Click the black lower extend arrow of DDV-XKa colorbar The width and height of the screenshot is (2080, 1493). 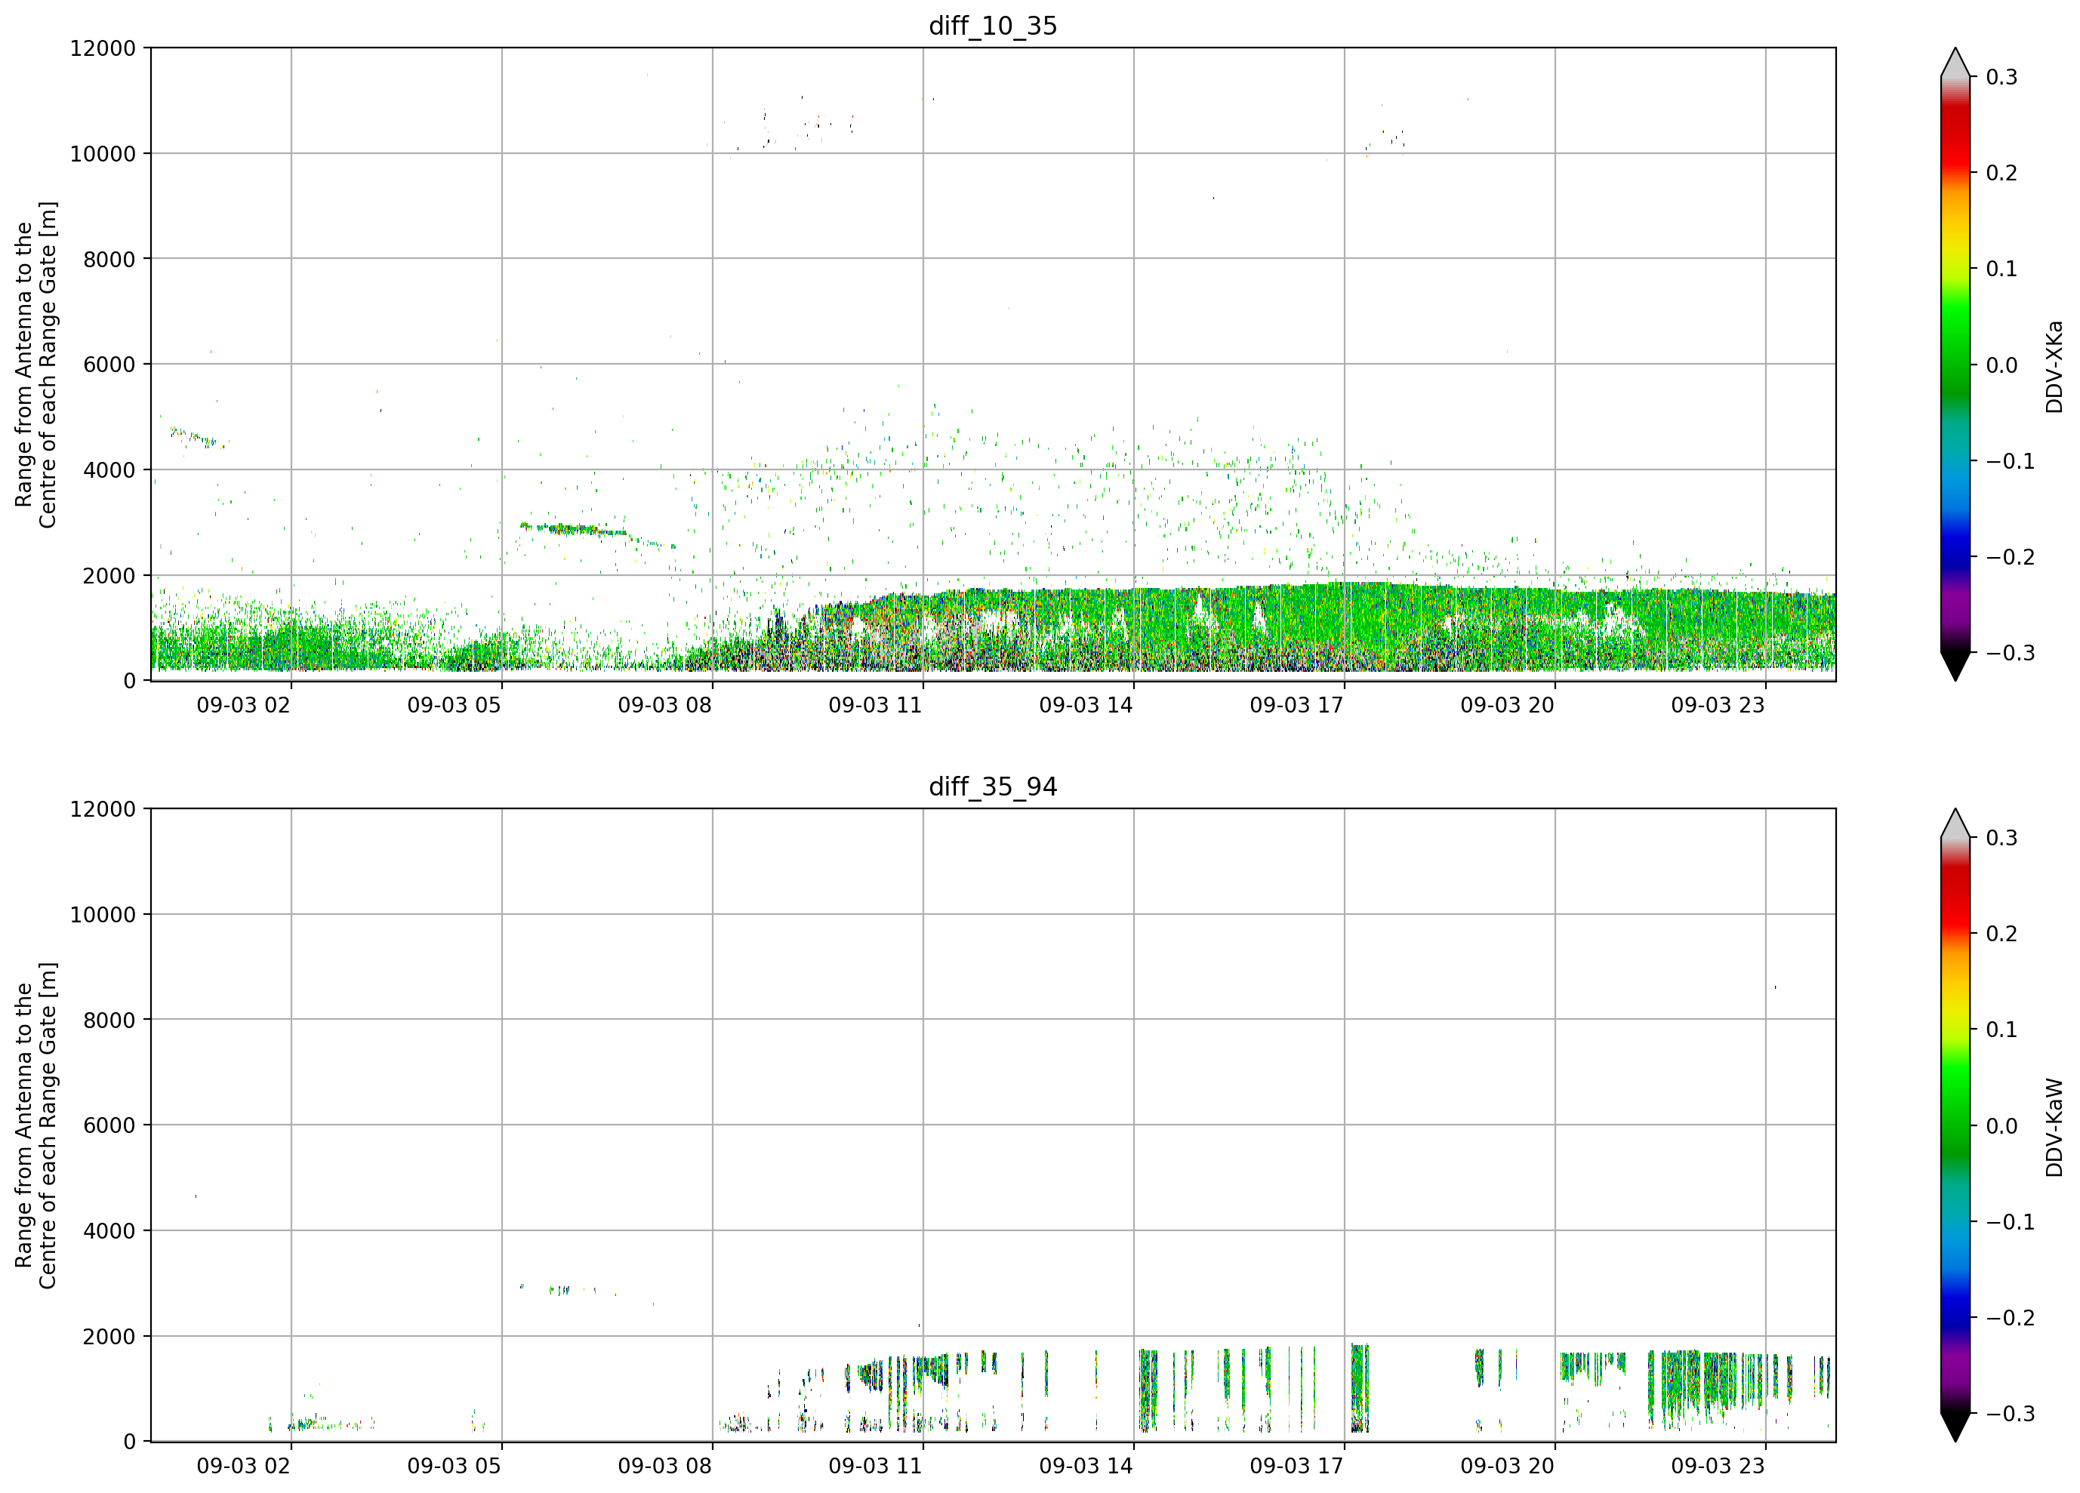1955,664
